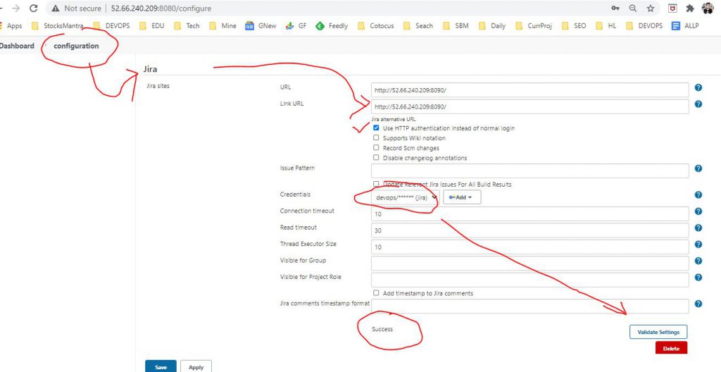This screenshot has height=372, width=721.
Task: Enable Supports Wiki notation checkbox
Action: point(376,138)
